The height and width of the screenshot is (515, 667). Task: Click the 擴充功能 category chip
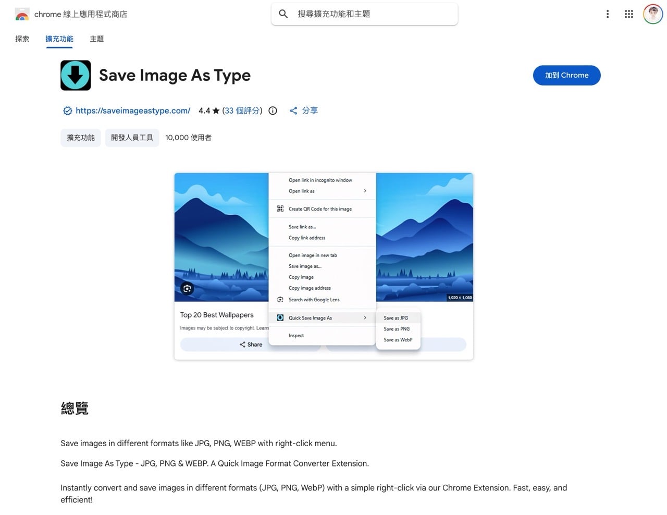click(80, 138)
